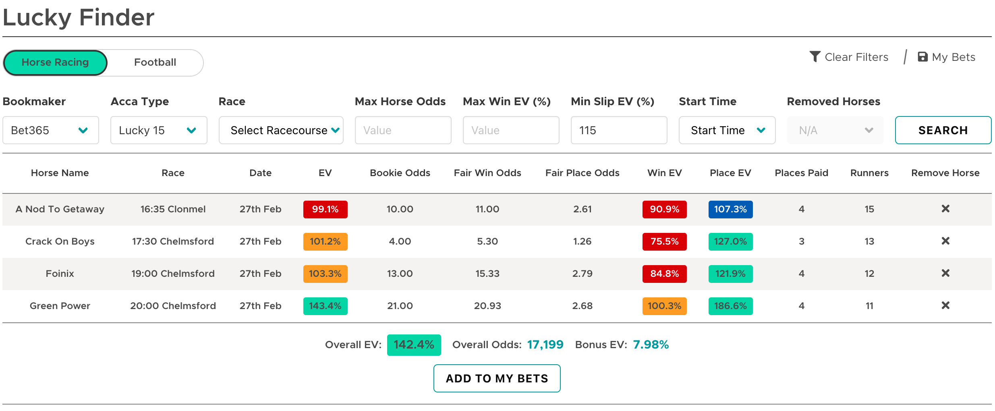
Task: Click the 16:35 Clonmel race cell
Action: tap(173, 209)
